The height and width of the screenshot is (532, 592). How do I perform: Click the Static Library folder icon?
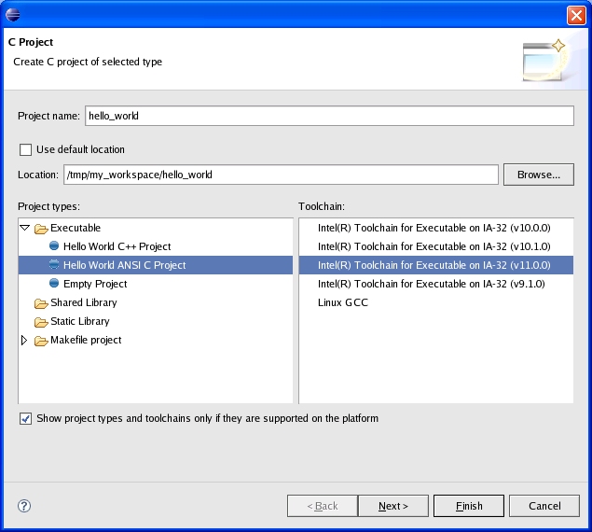[x=40, y=322]
